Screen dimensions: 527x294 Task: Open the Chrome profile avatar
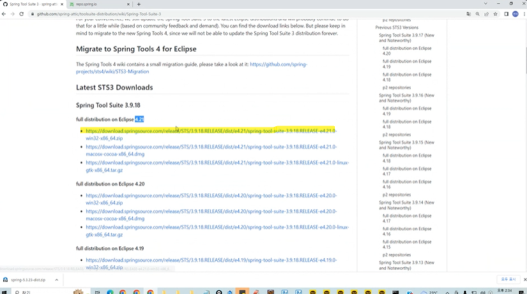tap(516, 14)
